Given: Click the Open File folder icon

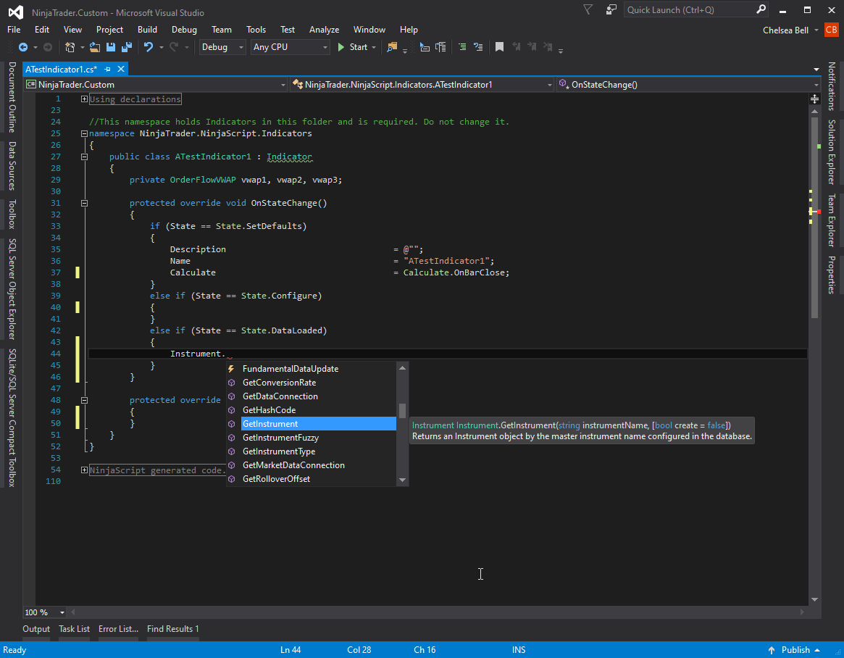Looking at the screenshot, I should (94, 47).
